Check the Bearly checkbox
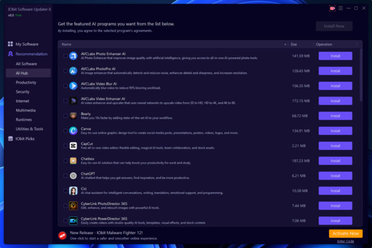The height and width of the screenshot is (248, 372). [x=65, y=116]
